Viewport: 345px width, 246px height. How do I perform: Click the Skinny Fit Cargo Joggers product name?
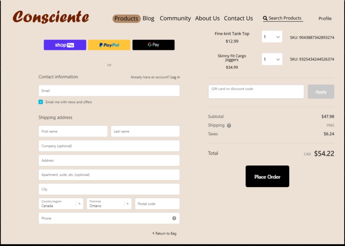(232, 58)
